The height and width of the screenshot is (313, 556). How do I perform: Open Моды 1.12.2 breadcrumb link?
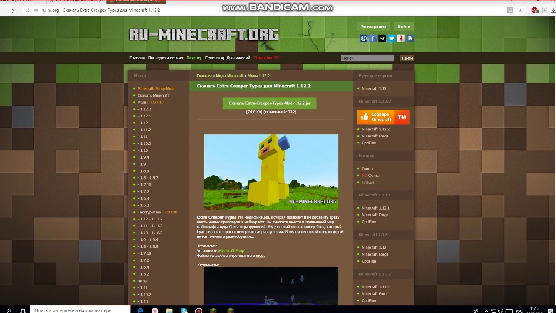coord(258,76)
